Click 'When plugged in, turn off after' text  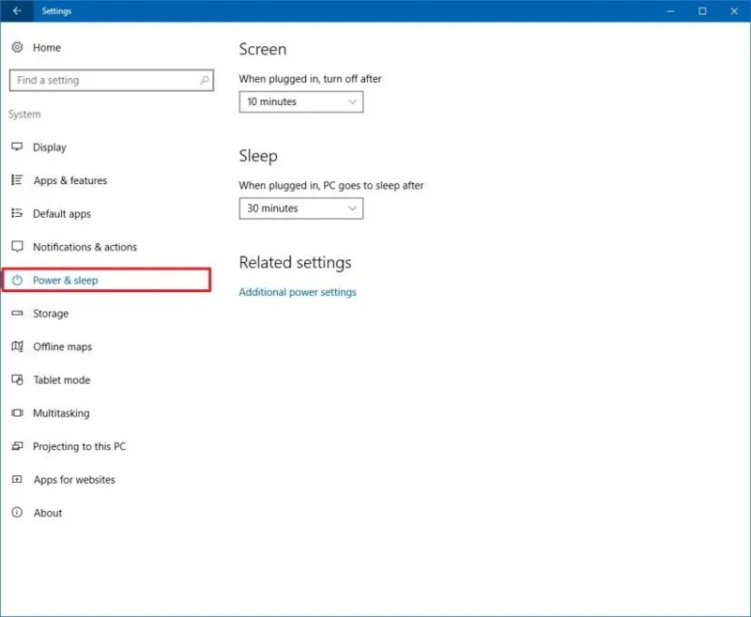(x=311, y=79)
